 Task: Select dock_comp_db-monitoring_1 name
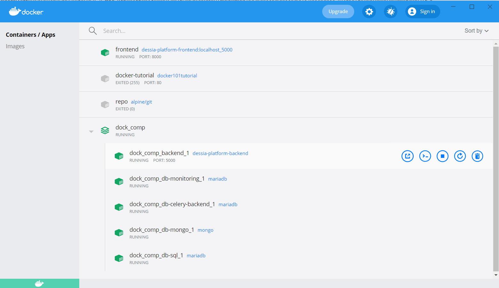click(167, 179)
